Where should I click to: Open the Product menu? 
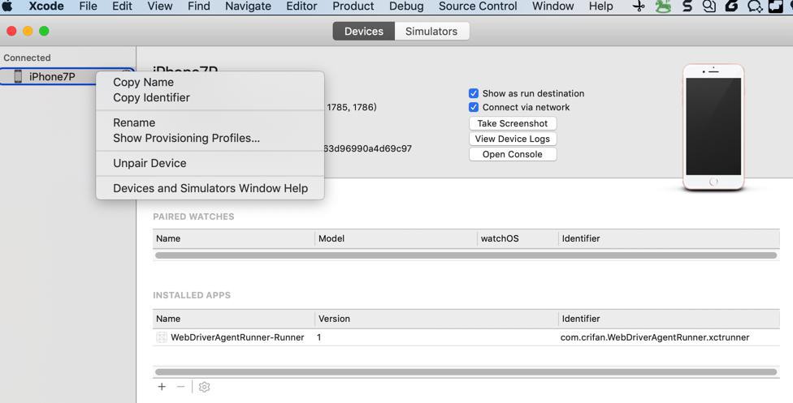coord(353,6)
